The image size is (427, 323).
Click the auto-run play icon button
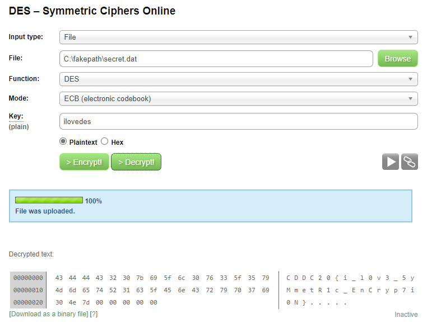(x=390, y=161)
